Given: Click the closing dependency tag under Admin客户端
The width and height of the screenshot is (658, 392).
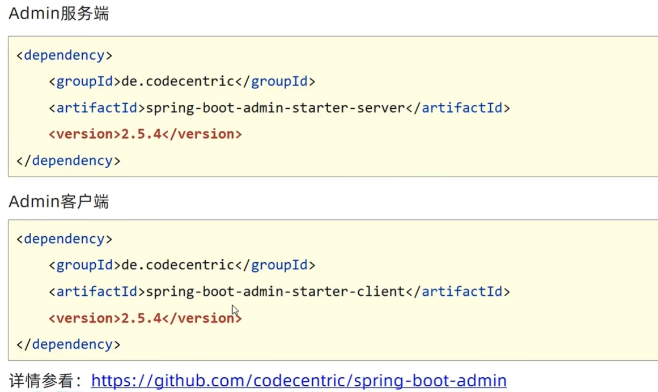Looking at the screenshot, I should click(68, 344).
